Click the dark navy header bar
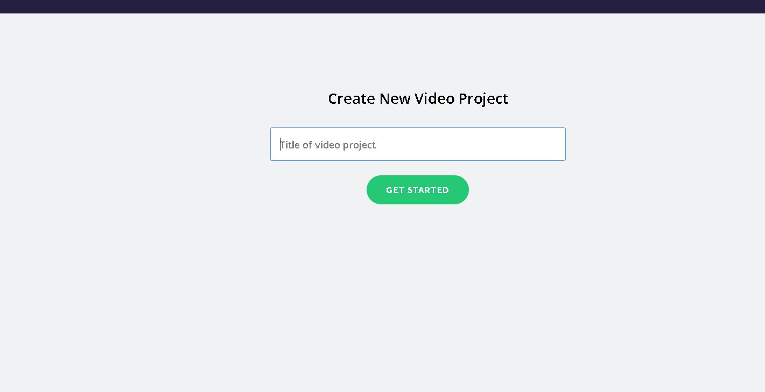Screen dimensions: 765x392 (382, 6)
